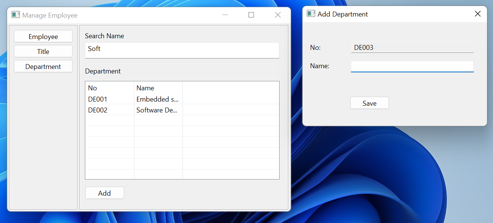
Task: Click the Name input in Add Department
Action: pos(412,66)
